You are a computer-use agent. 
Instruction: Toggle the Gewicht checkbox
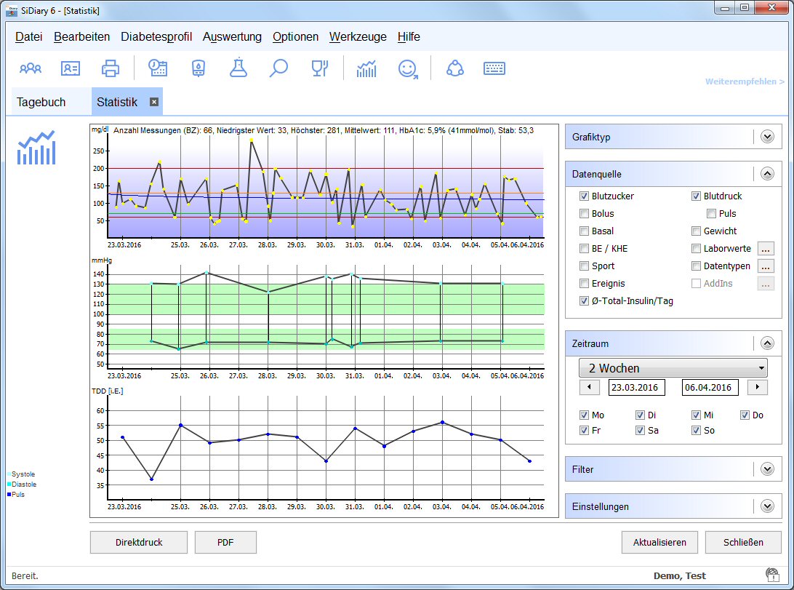click(x=696, y=231)
